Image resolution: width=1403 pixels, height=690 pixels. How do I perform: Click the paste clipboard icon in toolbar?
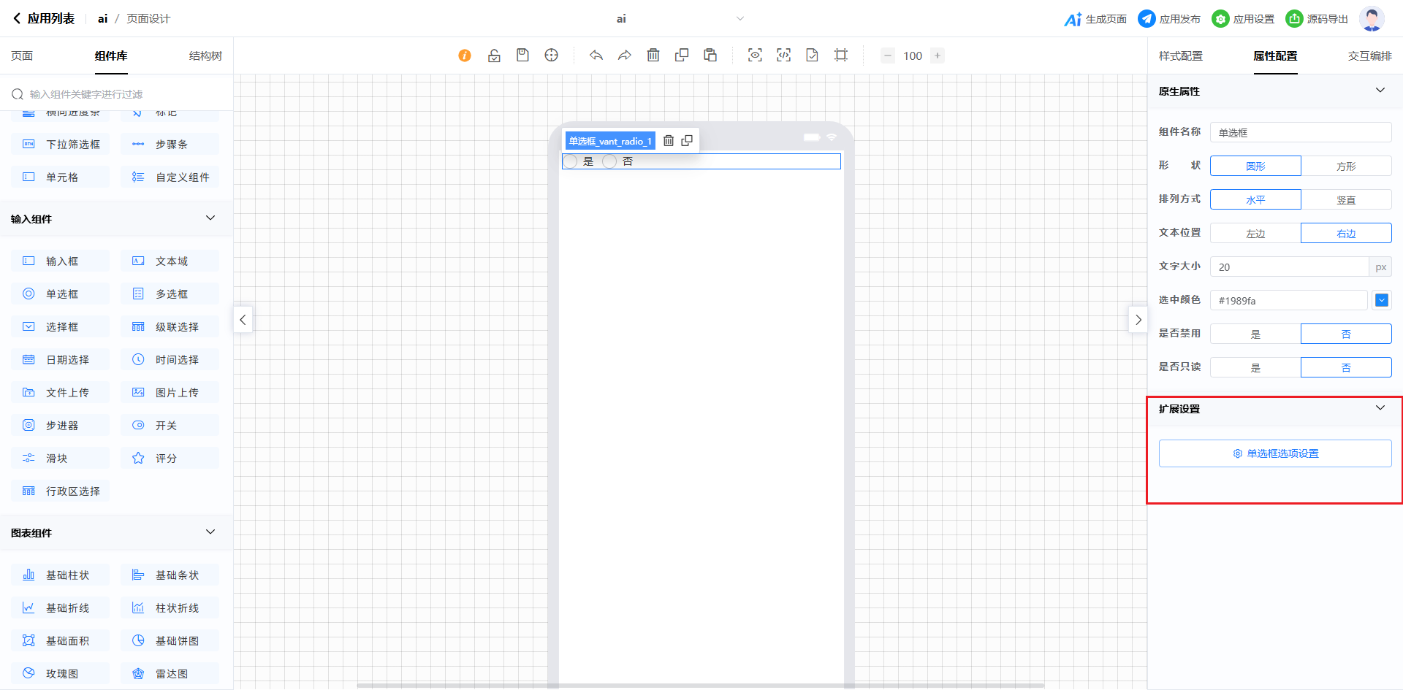pyautogui.click(x=710, y=55)
